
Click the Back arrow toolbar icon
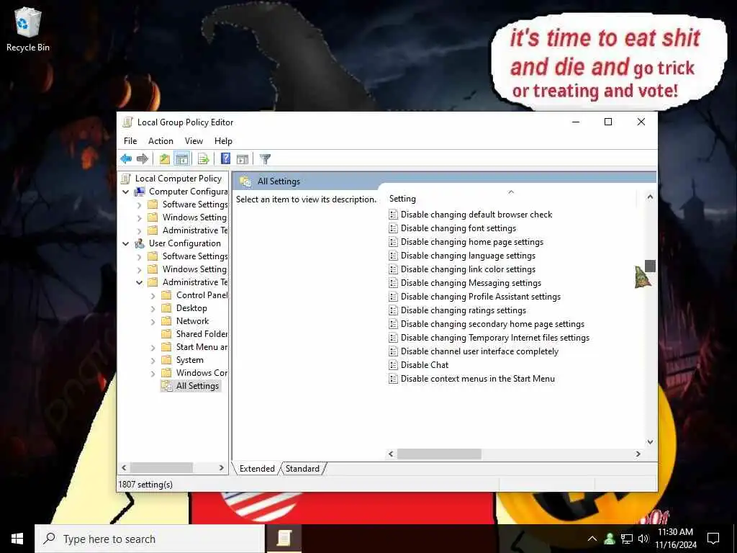pos(126,159)
